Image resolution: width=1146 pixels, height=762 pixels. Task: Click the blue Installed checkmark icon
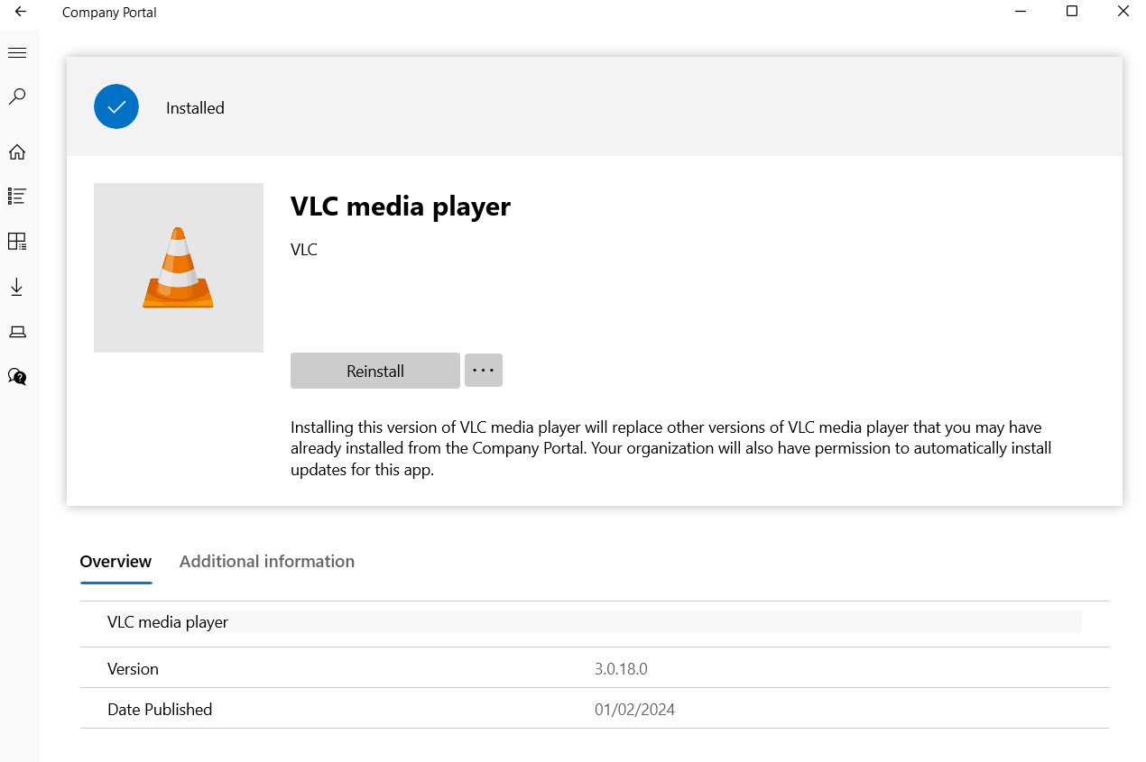116,107
